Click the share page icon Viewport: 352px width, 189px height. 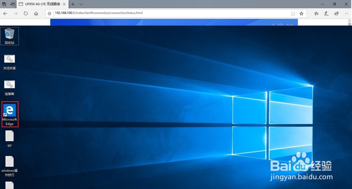(x=337, y=13)
